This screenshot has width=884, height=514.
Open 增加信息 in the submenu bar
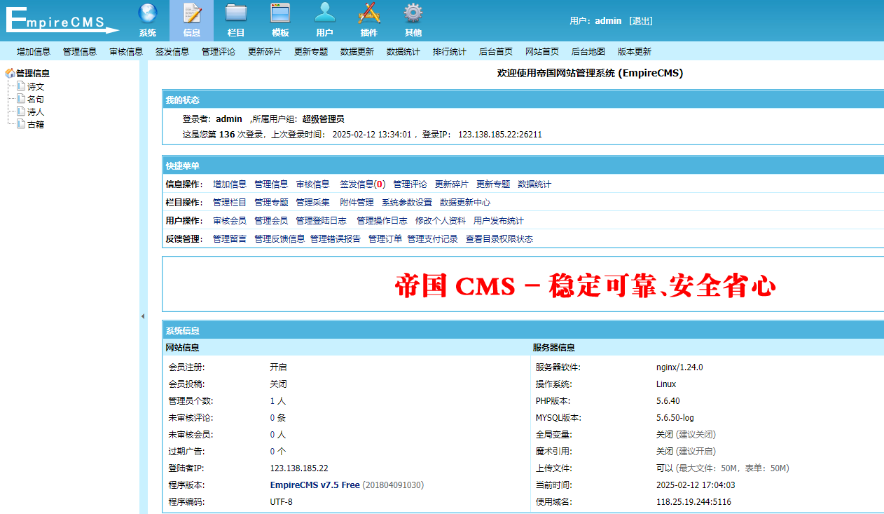coord(34,51)
